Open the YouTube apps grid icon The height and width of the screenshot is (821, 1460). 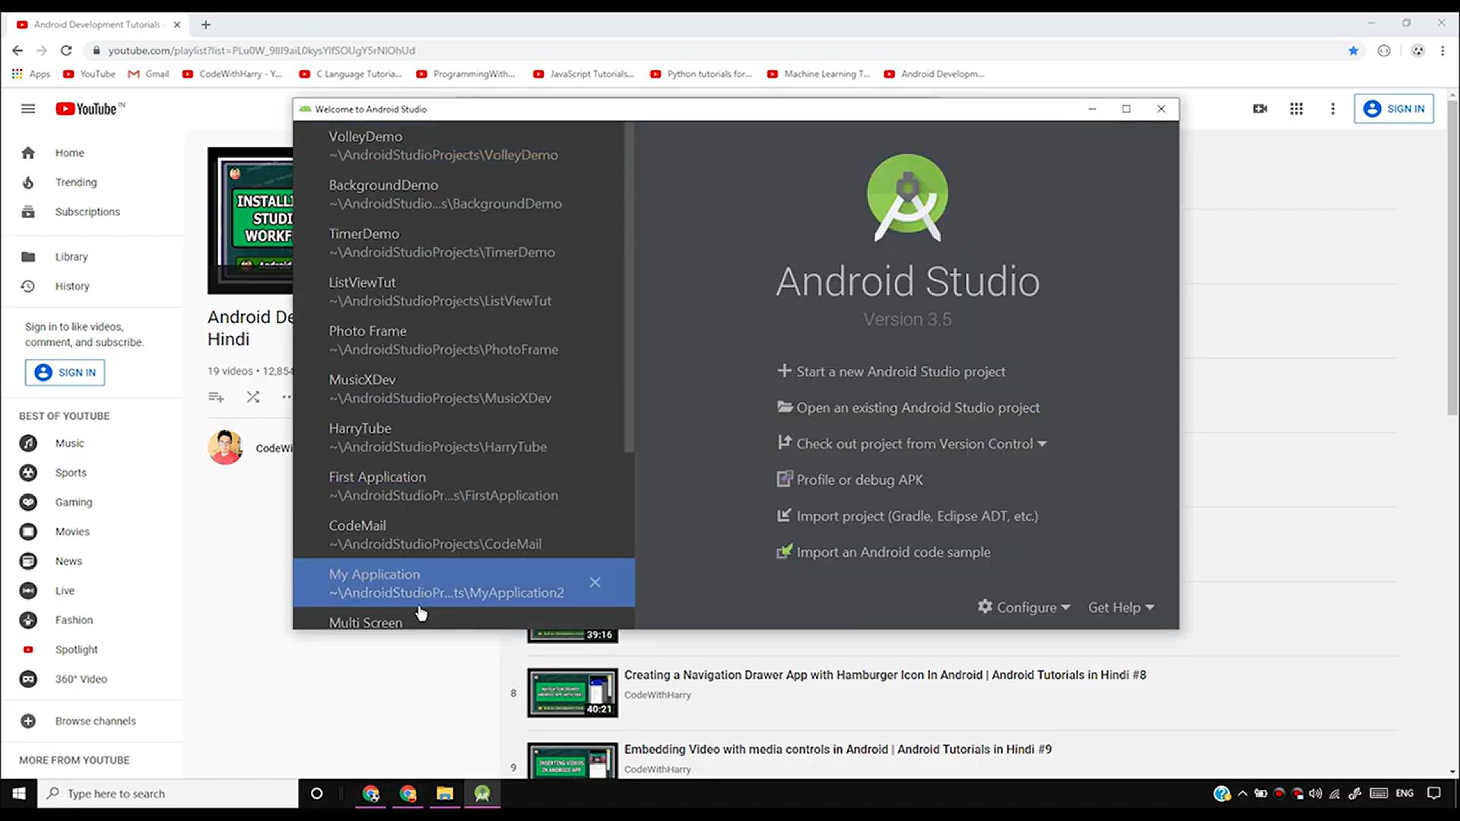pyautogui.click(x=1297, y=109)
